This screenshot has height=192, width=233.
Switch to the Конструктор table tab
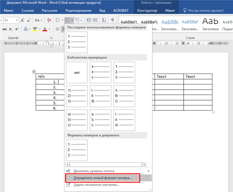147,11
